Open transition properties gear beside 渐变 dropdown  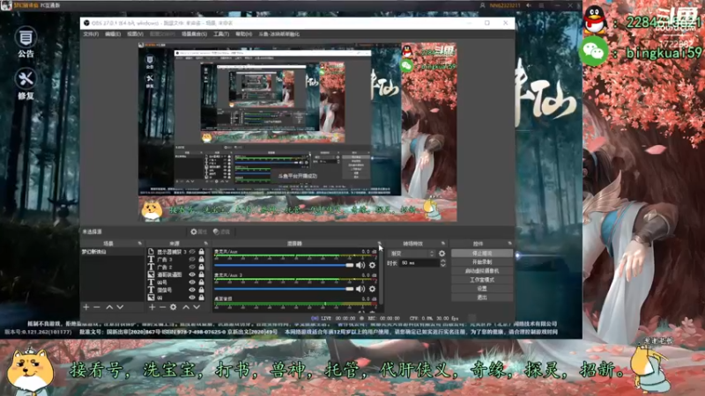click(x=442, y=253)
